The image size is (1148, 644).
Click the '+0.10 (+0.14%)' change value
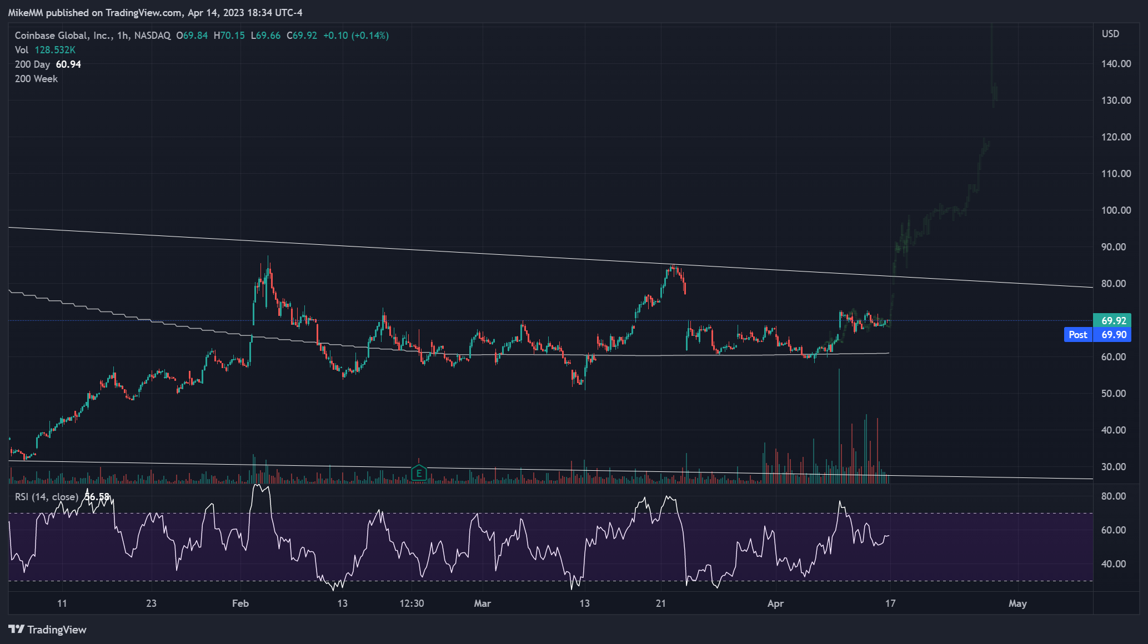coord(356,36)
